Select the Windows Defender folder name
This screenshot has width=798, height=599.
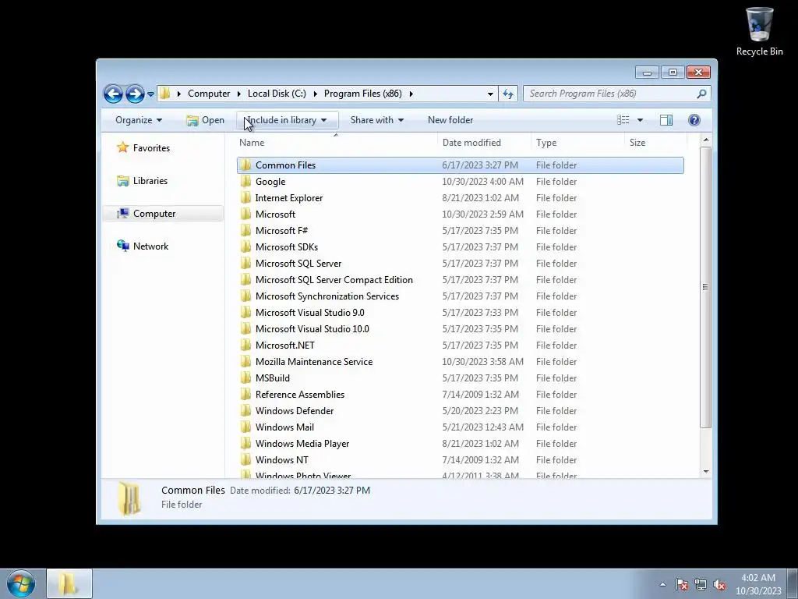pyautogui.click(x=294, y=410)
